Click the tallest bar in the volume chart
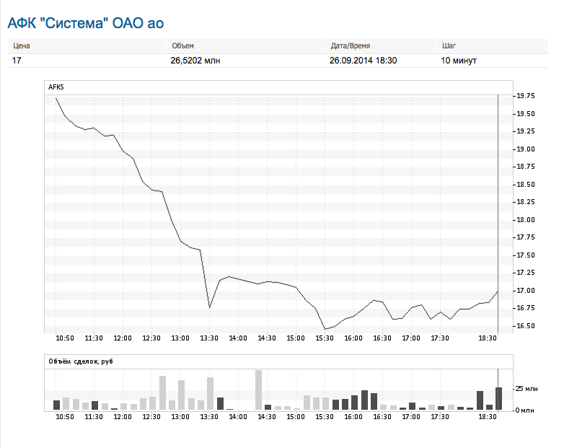577x448 pixels. pos(259,390)
